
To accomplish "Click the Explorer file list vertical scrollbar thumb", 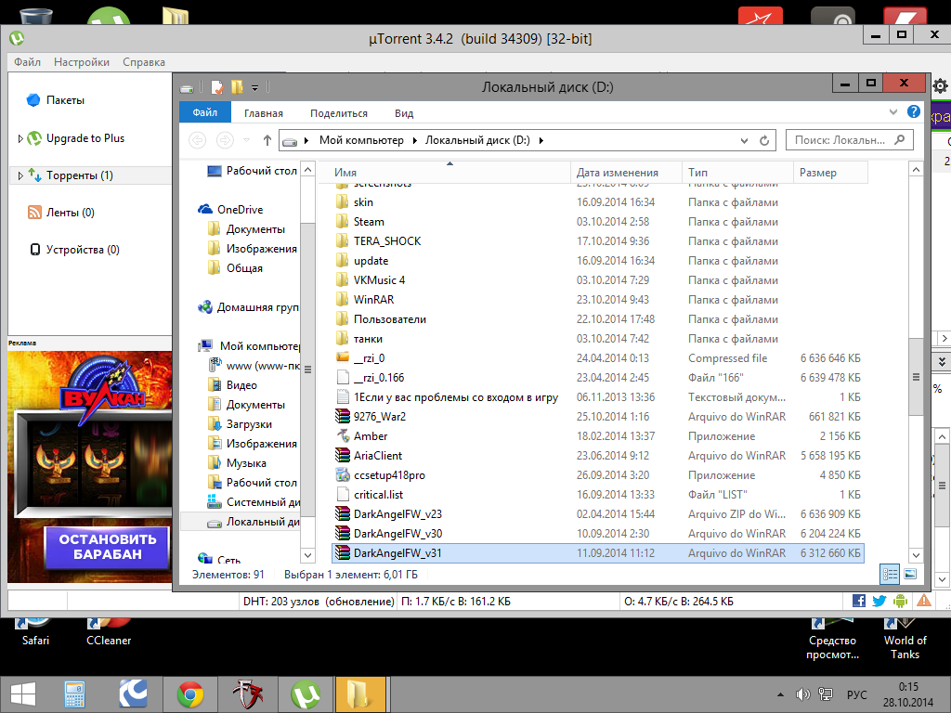I will click(x=916, y=377).
